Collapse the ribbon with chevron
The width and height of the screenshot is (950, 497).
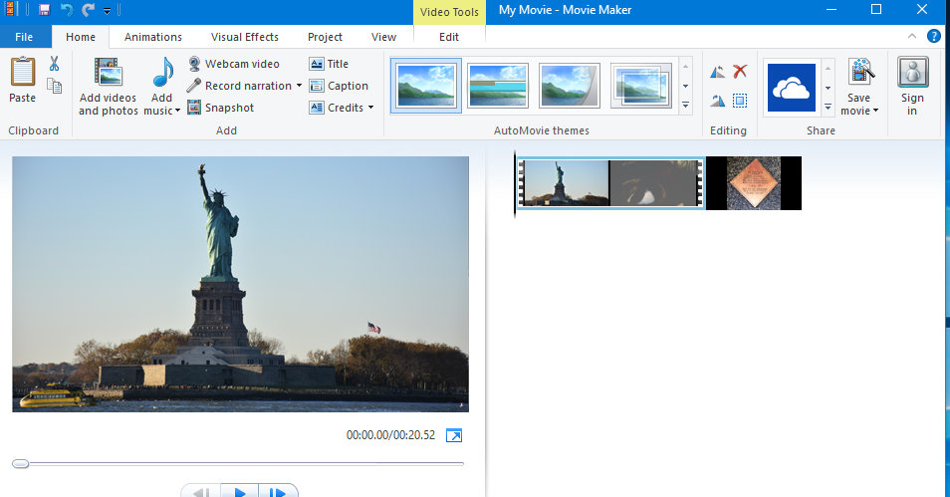click(912, 37)
